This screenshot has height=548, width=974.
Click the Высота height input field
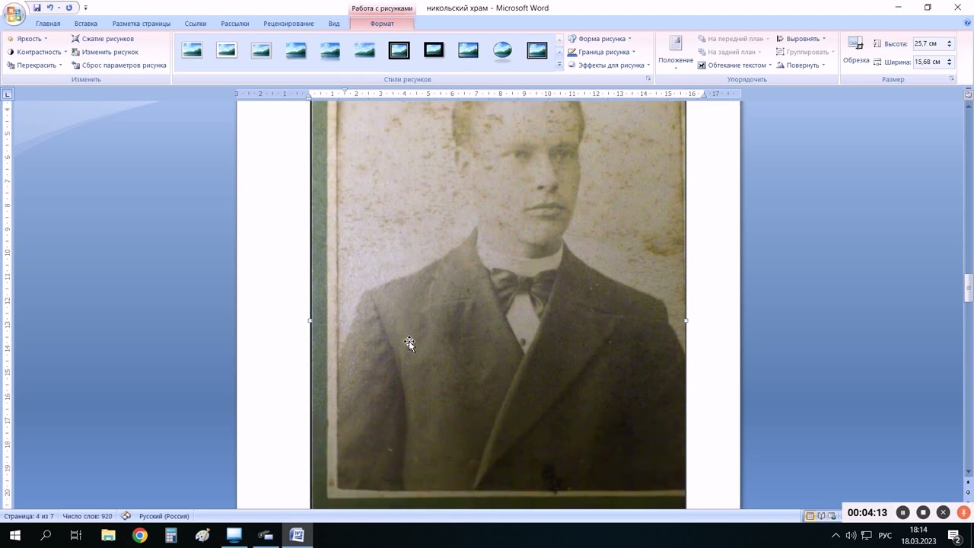click(928, 43)
